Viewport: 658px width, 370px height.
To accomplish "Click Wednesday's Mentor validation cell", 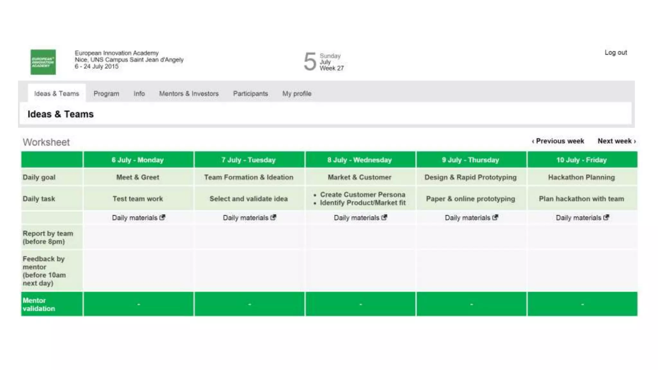I will tap(360, 304).
